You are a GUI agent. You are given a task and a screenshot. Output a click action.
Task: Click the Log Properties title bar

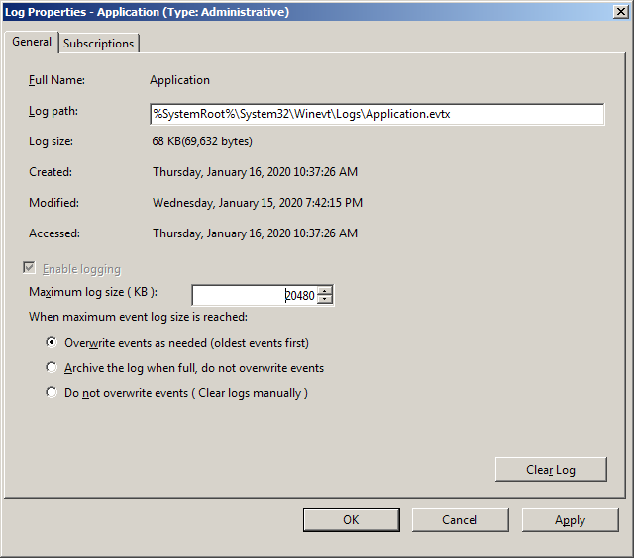pyautogui.click(x=297, y=11)
